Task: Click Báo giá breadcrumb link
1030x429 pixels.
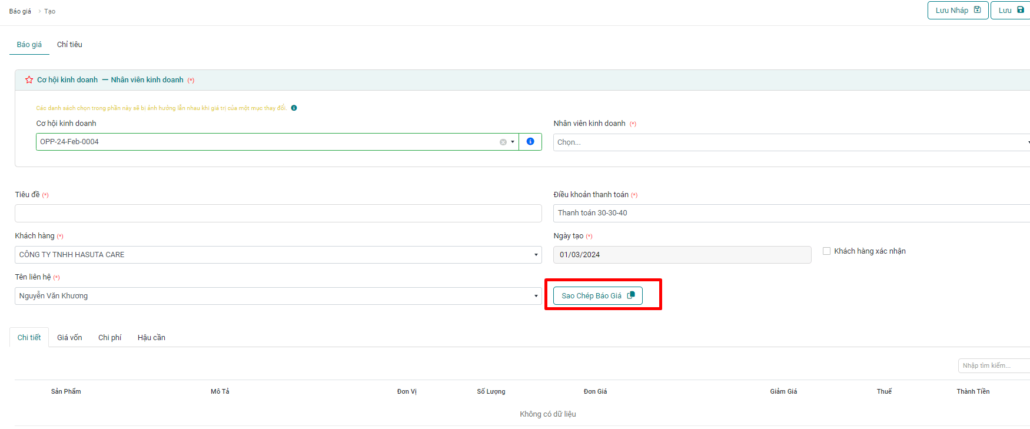Action: click(20, 11)
